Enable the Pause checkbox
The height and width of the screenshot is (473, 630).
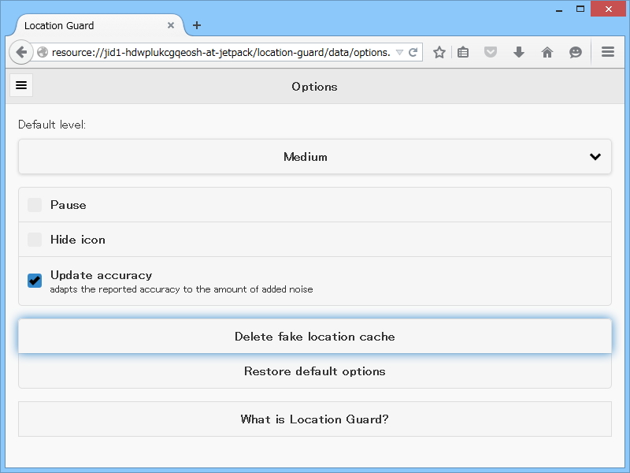35,205
